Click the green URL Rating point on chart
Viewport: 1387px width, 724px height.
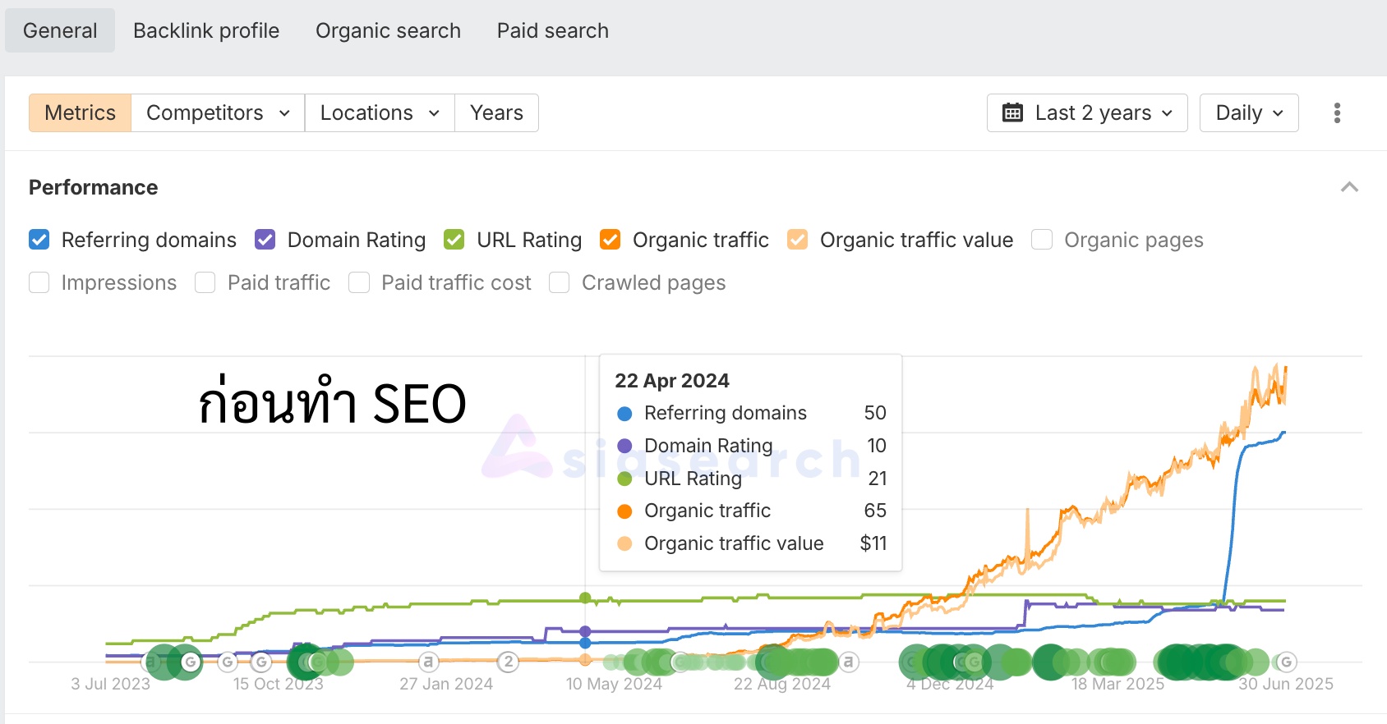(x=585, y=598)
